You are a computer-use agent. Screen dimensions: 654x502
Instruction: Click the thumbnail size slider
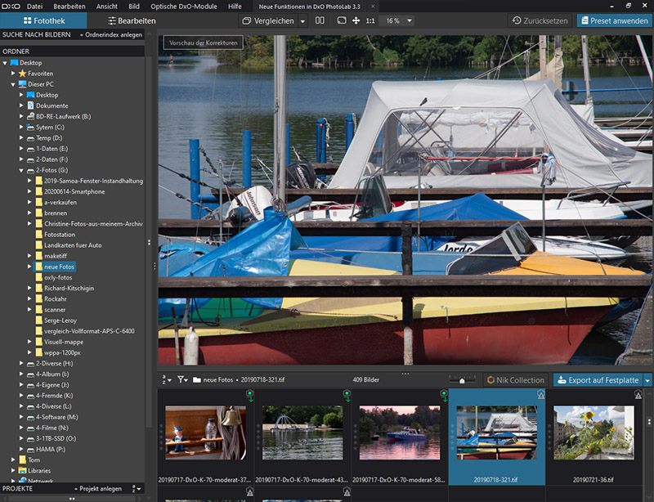[463, 380]
